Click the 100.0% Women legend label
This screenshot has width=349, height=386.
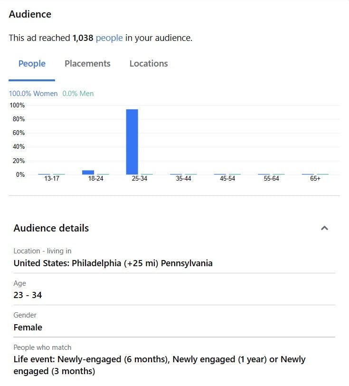tap(33, 94)
